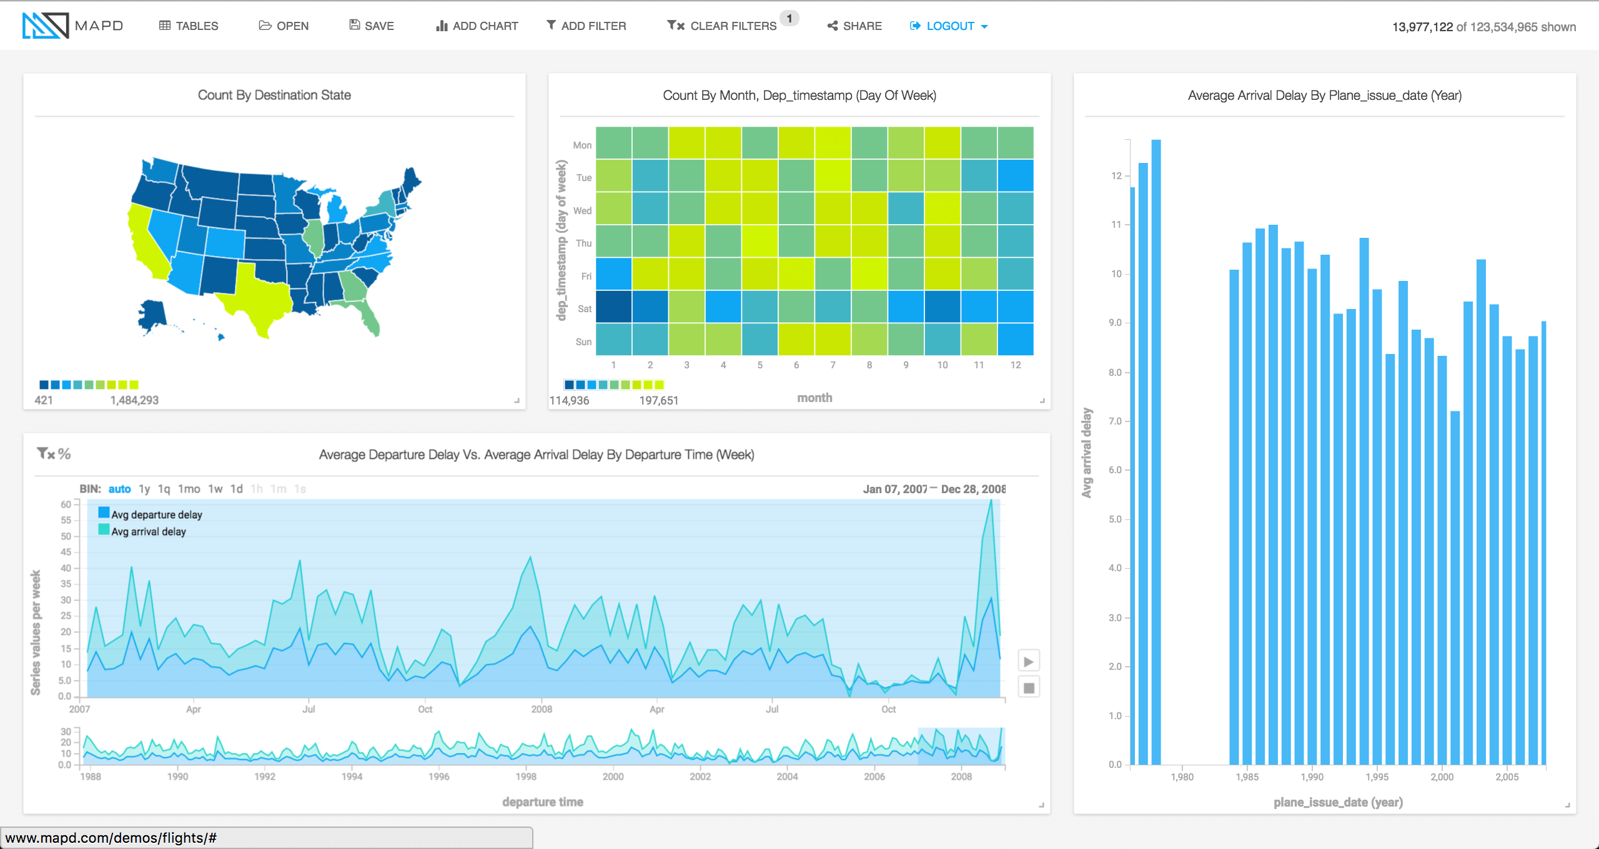This screenshot has height=849, width=1599.
Task: Toggle the Avg departure delay legend swatch
Action: coord(104,513)
